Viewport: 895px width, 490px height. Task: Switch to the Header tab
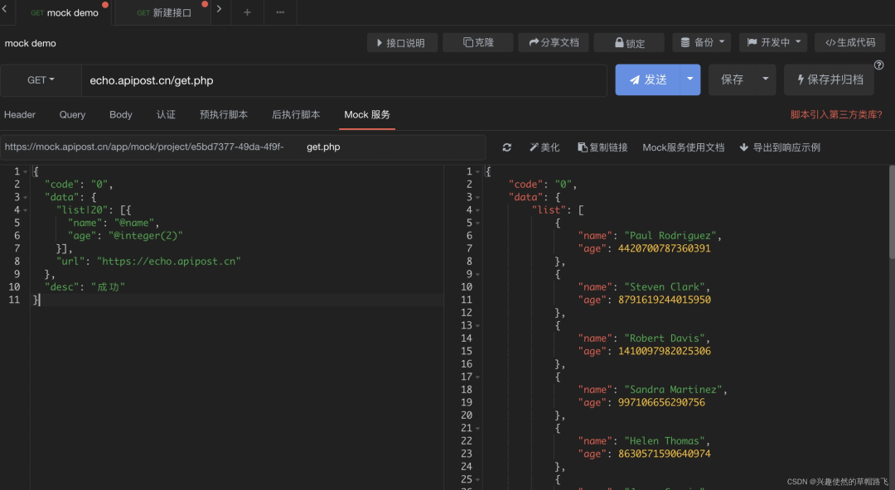(x=20, y=115)
